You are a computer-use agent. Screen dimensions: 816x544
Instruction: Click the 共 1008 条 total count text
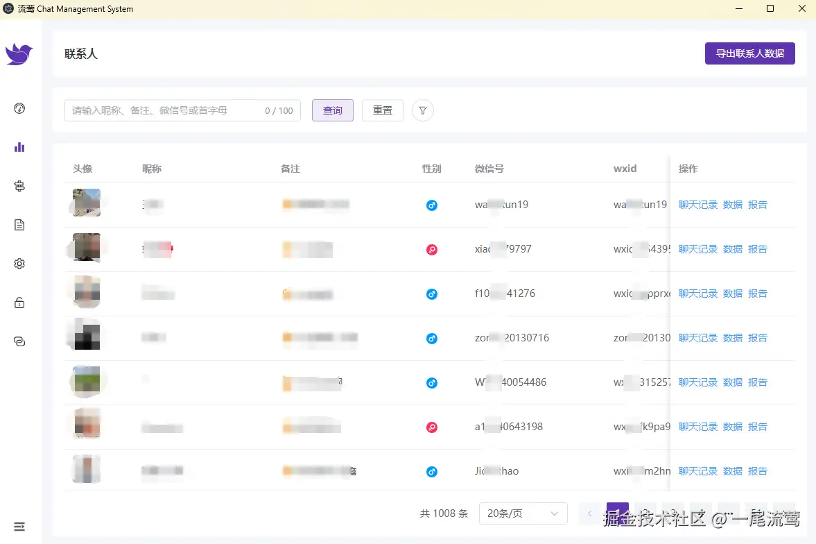pos(444,513)
